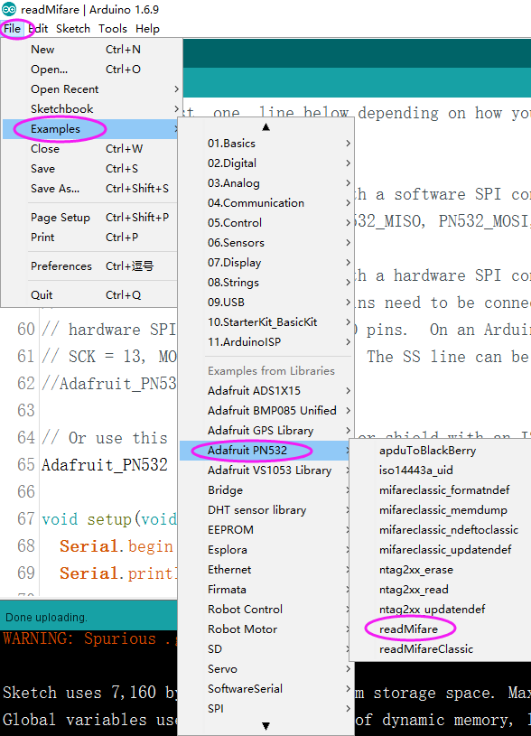The height and width of the screenshot is (736, 531).
Task: Open the Help menu
Action: coord(147,29)
